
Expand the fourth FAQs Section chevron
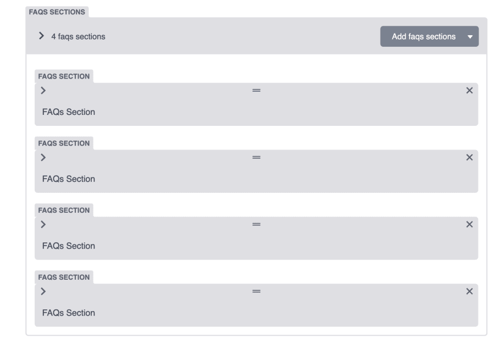click(x=43, y=291)
